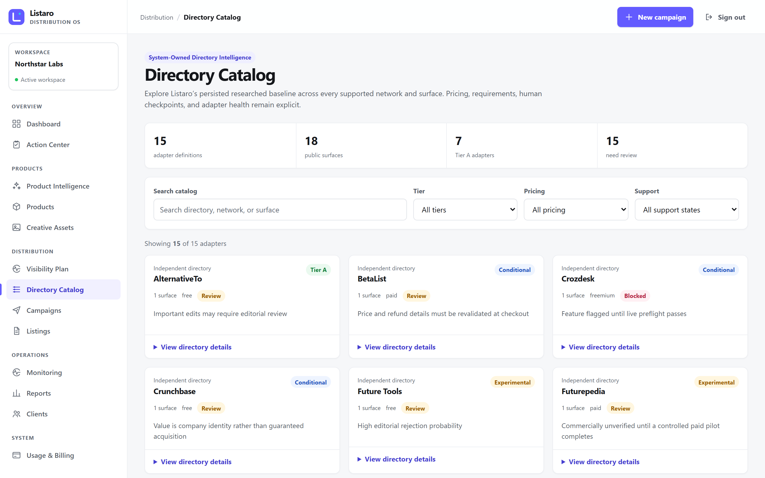
Task: Click the Action Center clipboard icon
Action: click(16, 145)
